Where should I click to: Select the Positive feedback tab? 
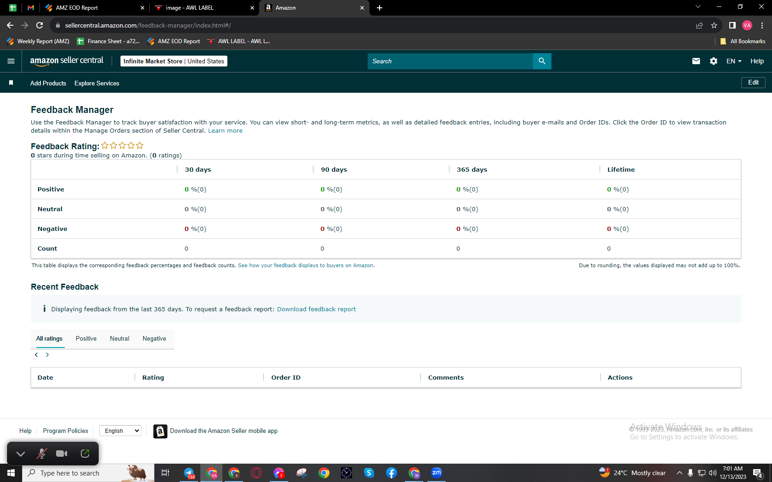(86, 339)
